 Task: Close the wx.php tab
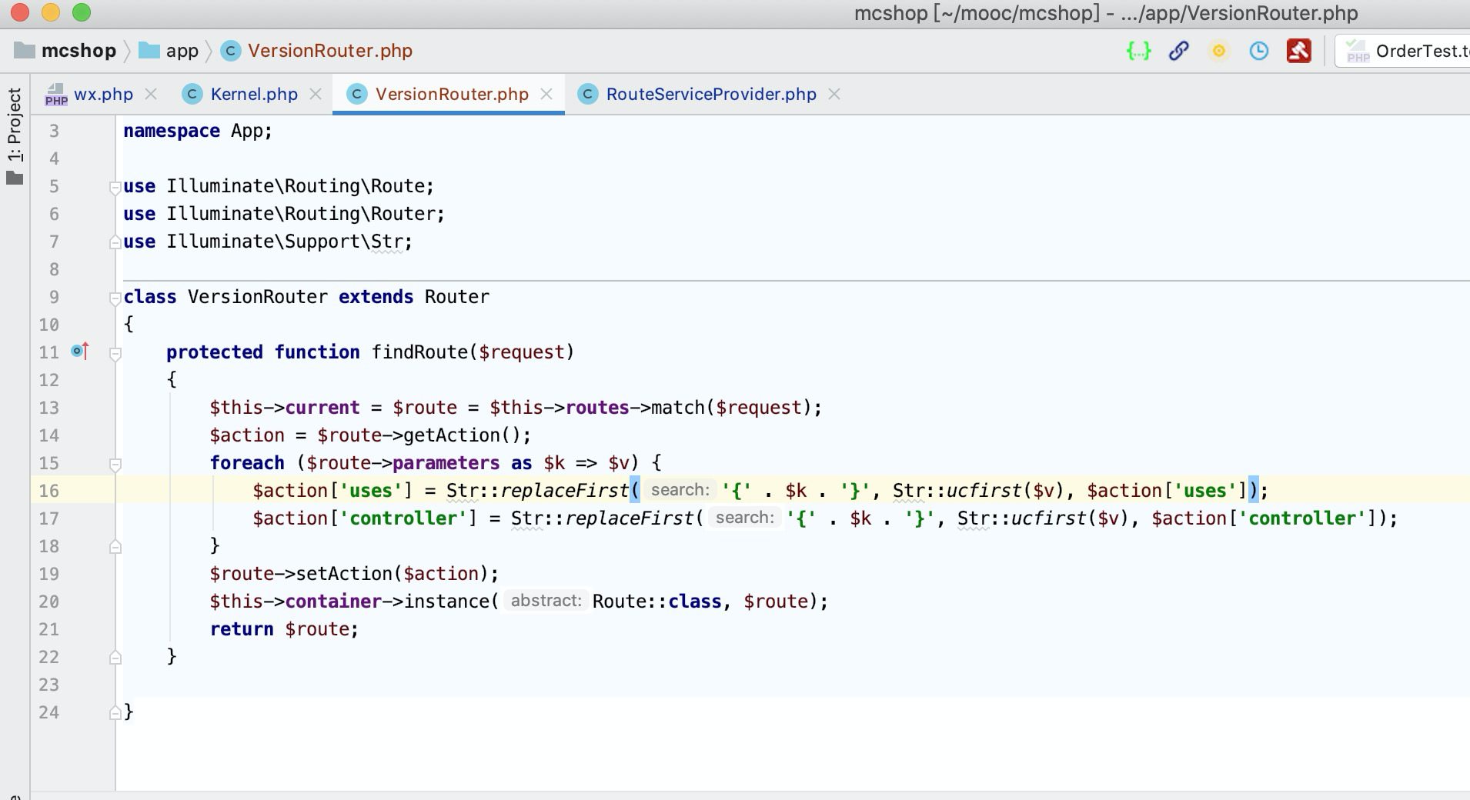(152, 95)
